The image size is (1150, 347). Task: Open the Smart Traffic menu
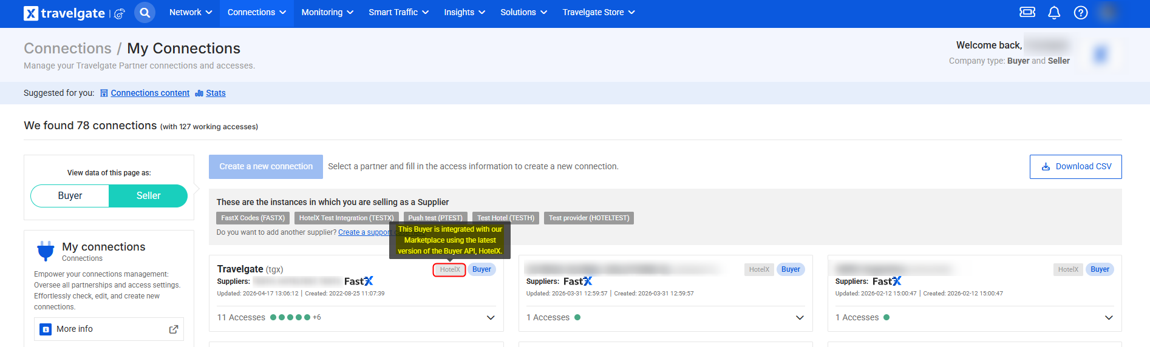[398, 12]
